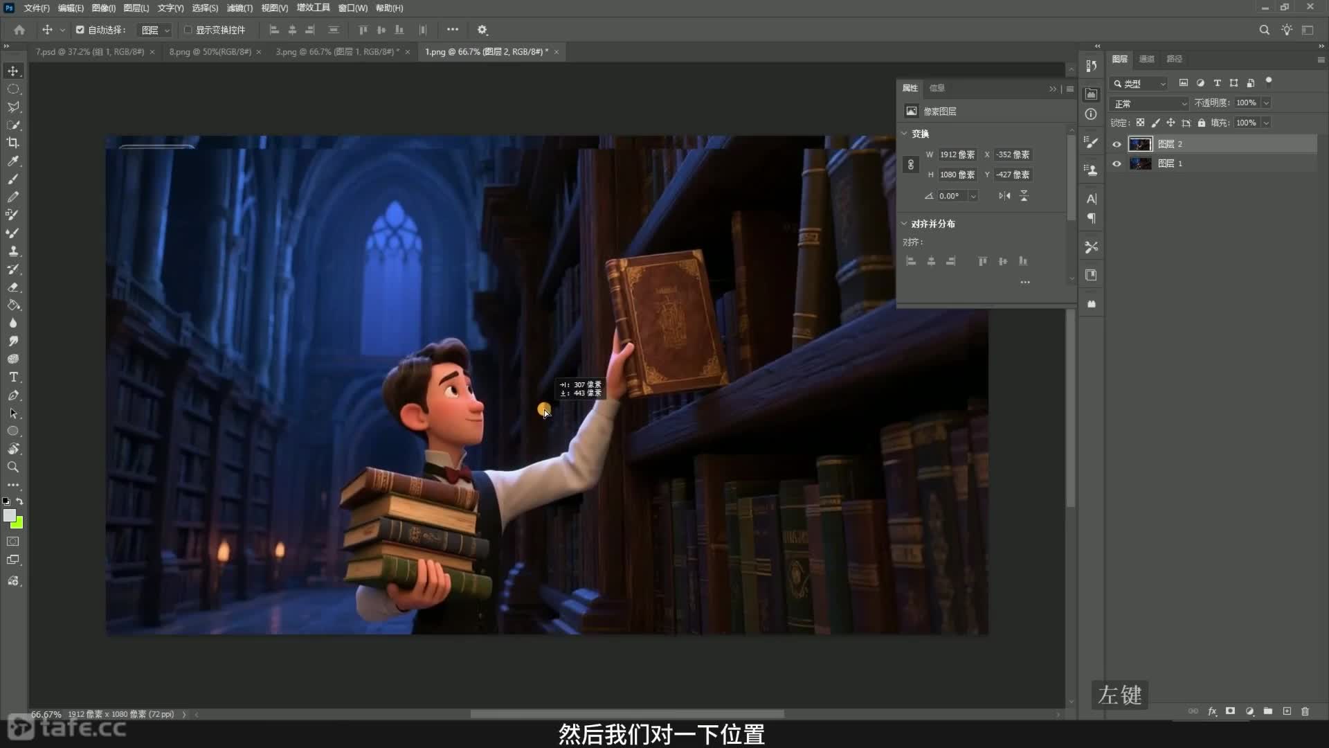Viewport: 1329px width, 748px height.
Task: Swap foreground and background colors
Action: 20,501
